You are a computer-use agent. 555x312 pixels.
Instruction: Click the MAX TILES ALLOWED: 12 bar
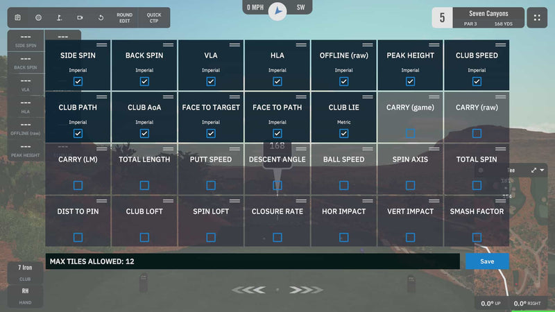pos(253,261)
